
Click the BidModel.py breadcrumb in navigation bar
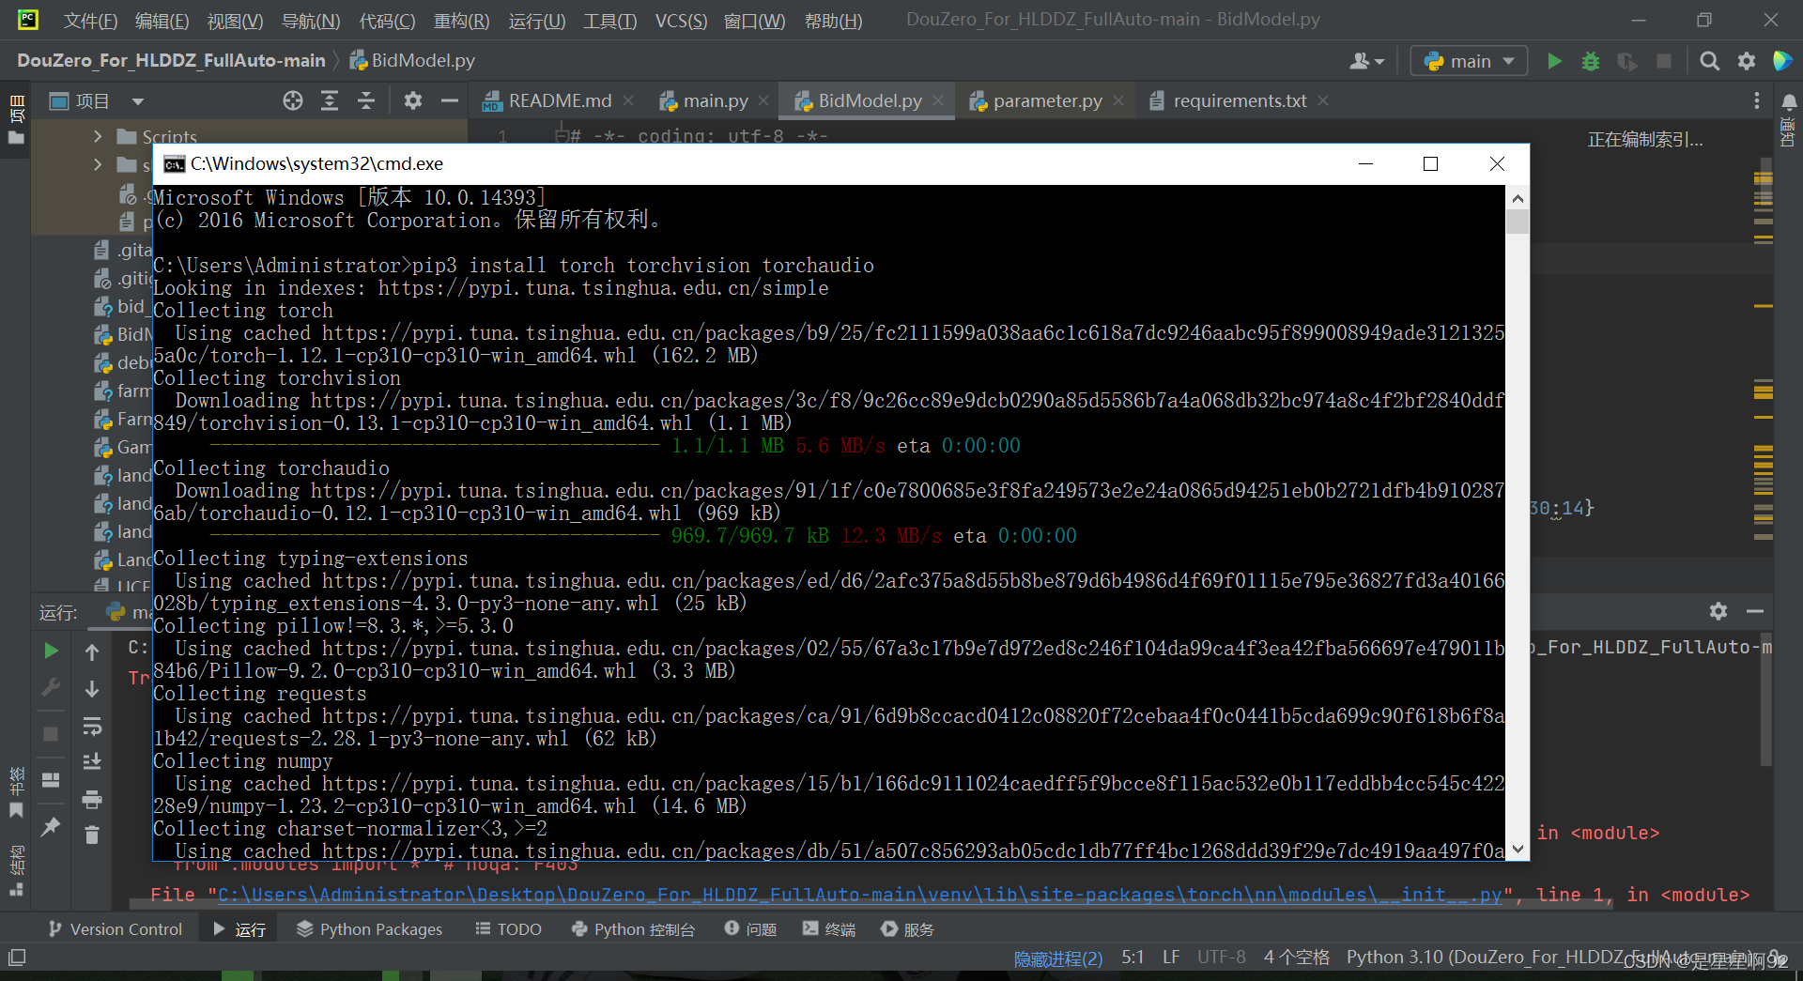point(413,61)
